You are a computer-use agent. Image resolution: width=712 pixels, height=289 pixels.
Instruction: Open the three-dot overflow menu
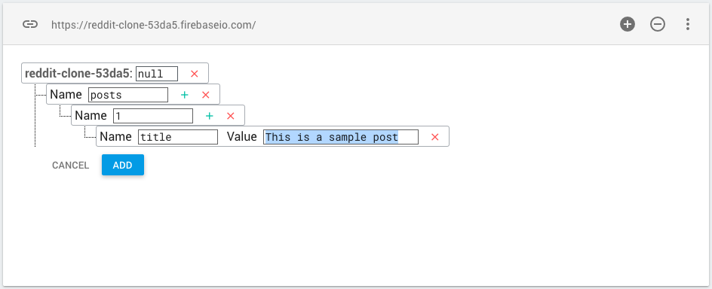click(688, 24)
